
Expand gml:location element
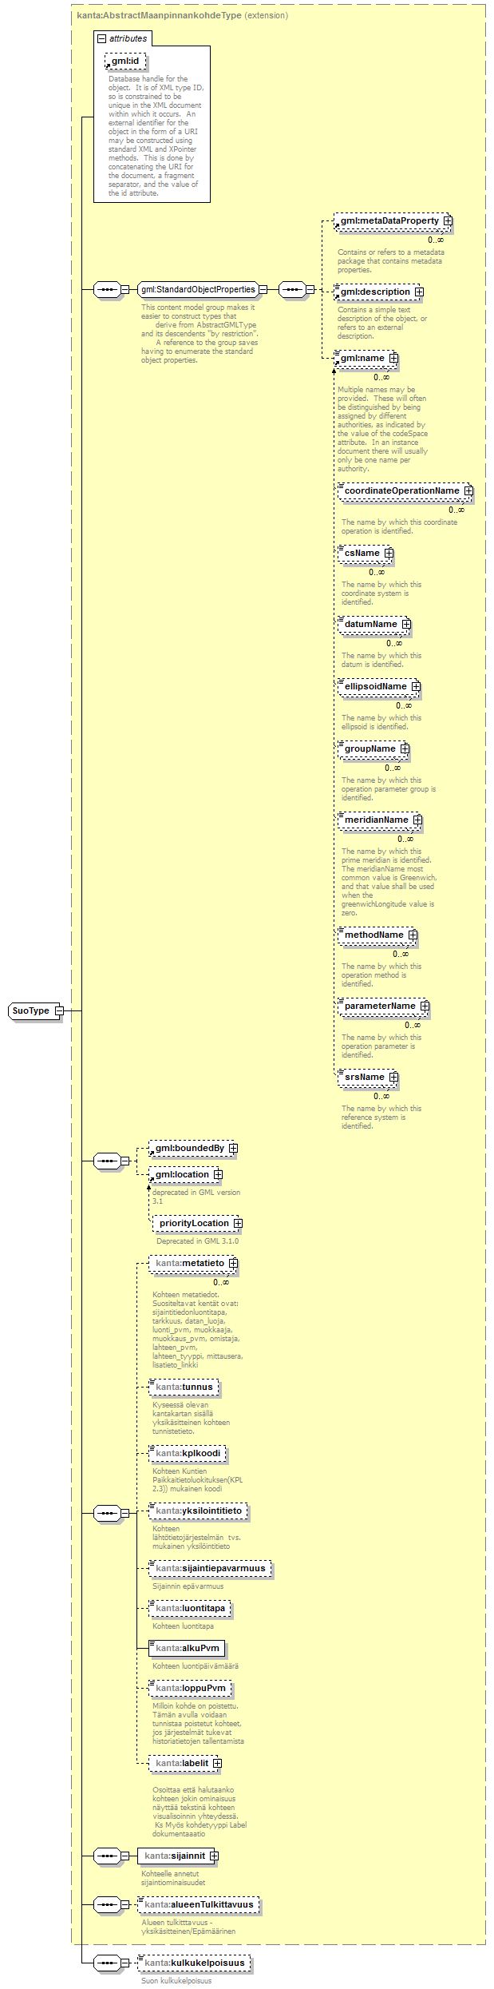tap(218, 1174)
